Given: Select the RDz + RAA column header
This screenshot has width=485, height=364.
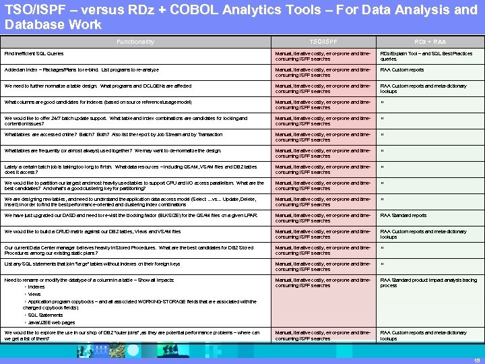Looking at the screenshot, I should pyautogui.click(x=430, y=42).
